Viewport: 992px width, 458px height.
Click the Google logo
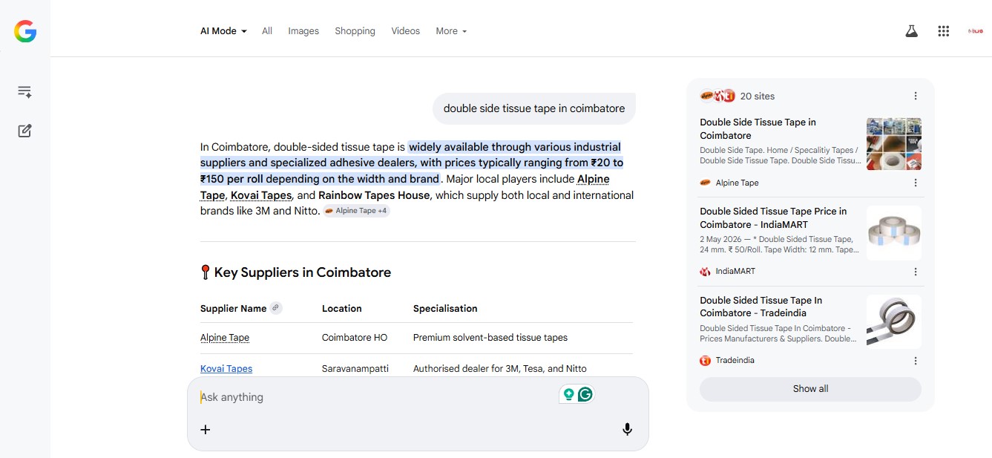pos(25,31)
